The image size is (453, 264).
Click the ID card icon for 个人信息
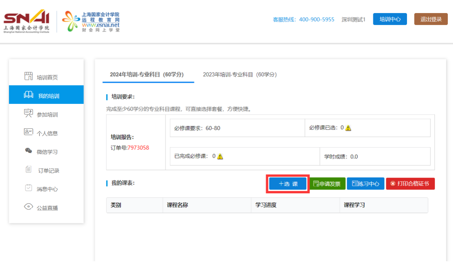coord(28,132)
